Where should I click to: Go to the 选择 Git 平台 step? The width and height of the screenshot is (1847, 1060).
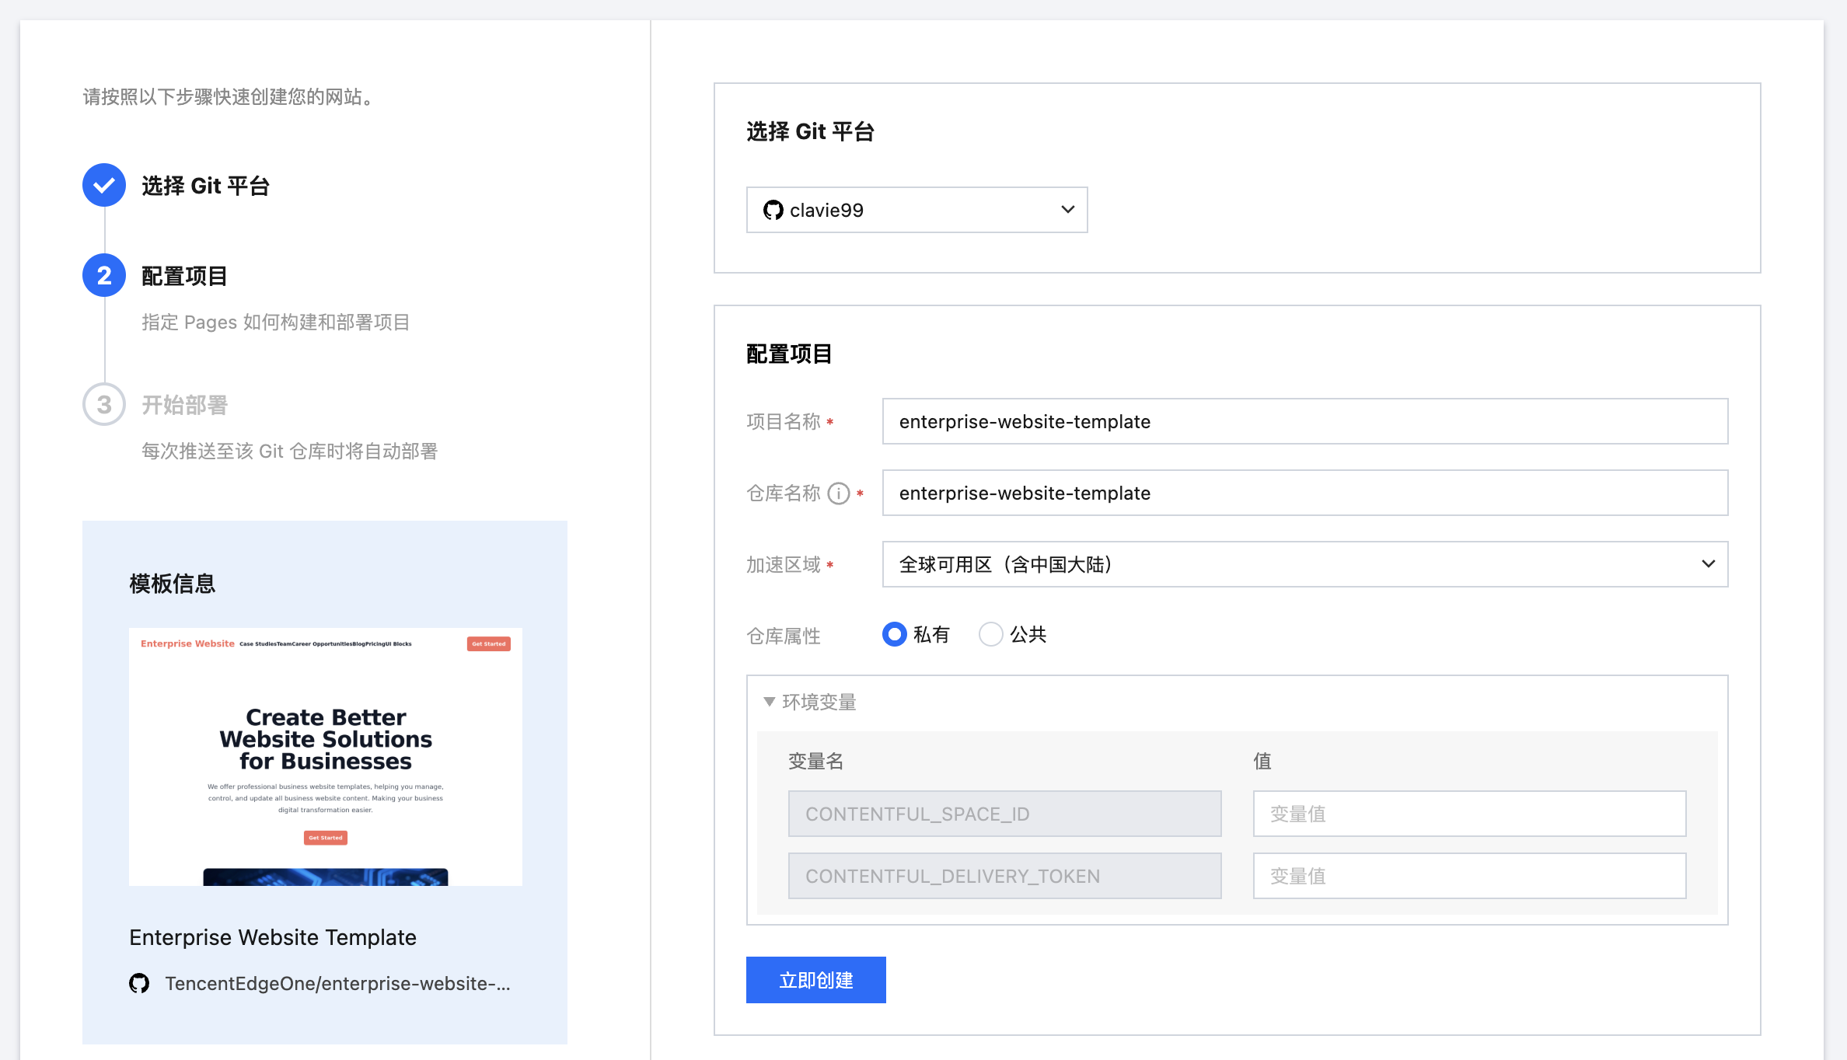point(205,186)
